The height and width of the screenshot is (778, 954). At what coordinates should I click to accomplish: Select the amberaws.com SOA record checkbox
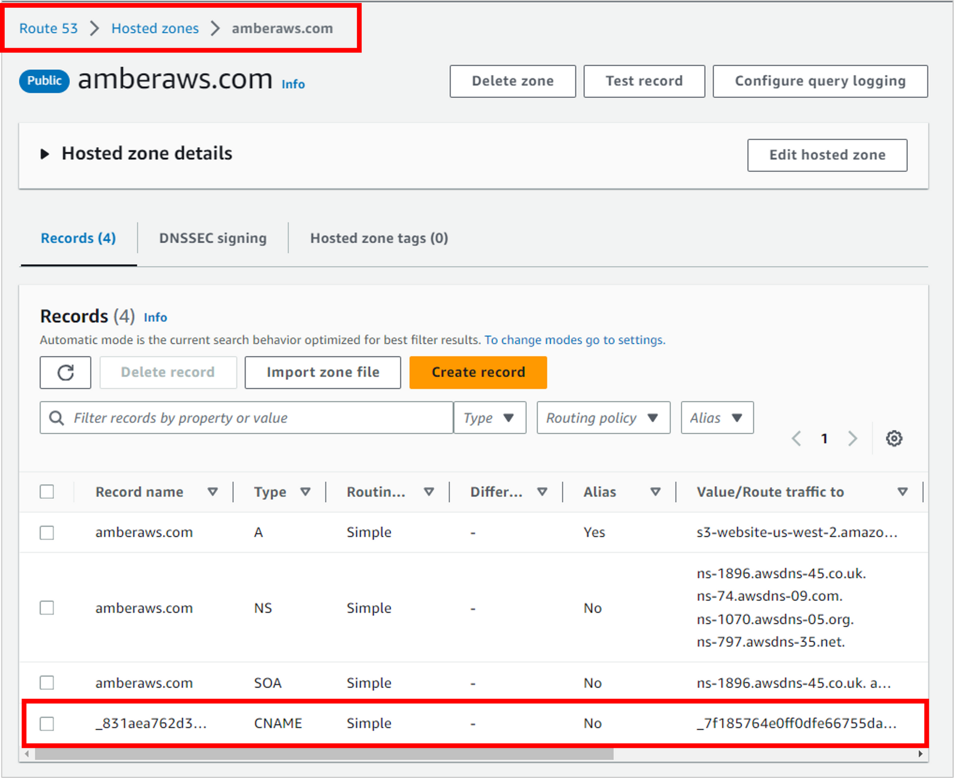click(x=47, y=683)
